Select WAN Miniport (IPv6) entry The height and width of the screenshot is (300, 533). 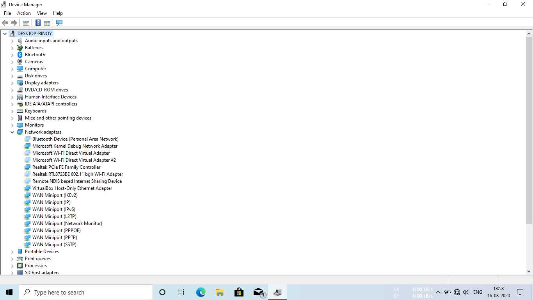[54, 209]
